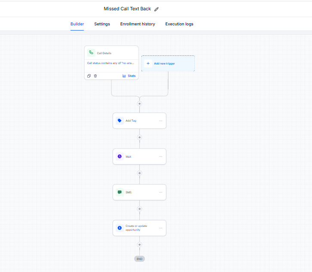
Task: Delete the Call Details trigger with trash icon
Action: tap(95, 76)
